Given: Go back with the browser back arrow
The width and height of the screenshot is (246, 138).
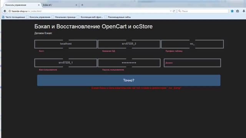Looking at the screenshot, I should tap(5, 11).
